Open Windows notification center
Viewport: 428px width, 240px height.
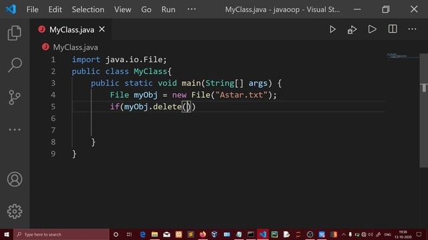419,234
